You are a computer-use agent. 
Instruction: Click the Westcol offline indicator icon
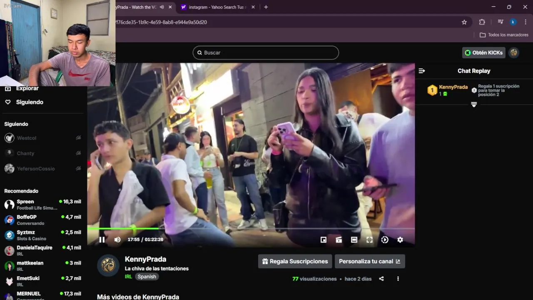[78, 138]
